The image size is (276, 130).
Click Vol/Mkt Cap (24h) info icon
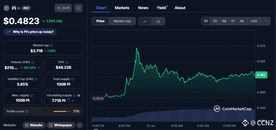click(x=36, y=79)
